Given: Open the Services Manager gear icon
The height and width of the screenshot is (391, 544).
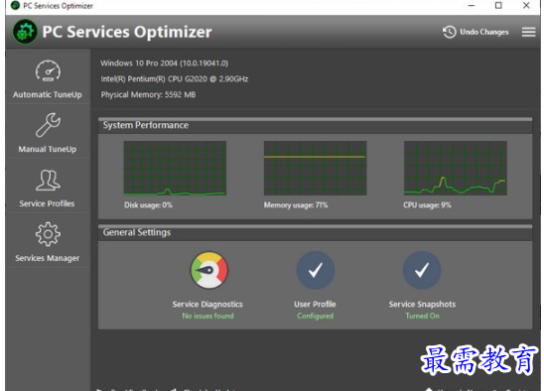Looking at the screenshot, I should [48, 234].
